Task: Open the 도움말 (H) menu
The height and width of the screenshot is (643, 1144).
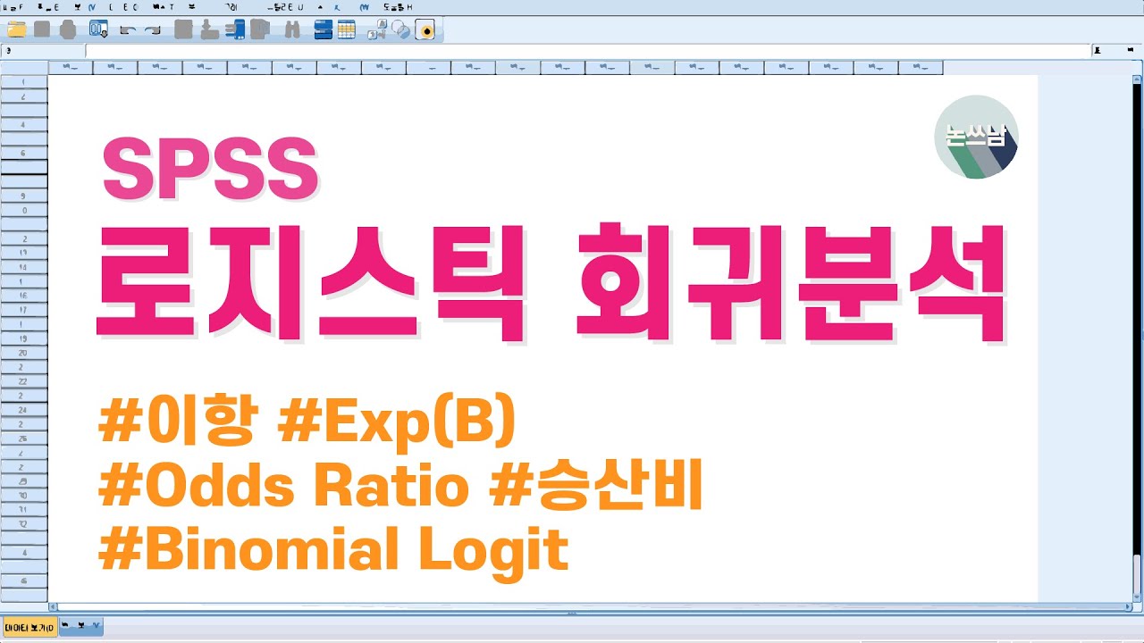Action: coord(398,6)
